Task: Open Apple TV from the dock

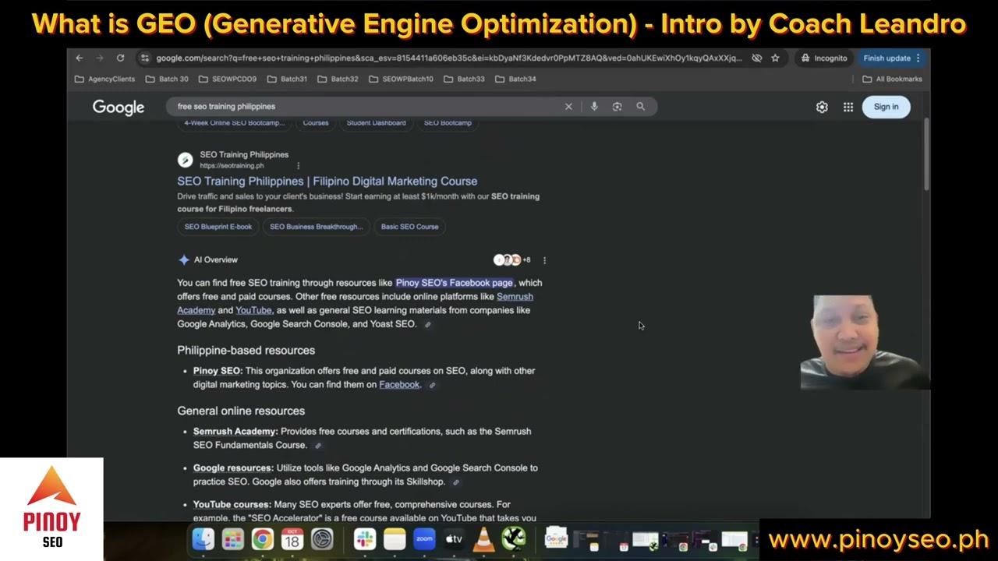Action: [x=454, y=539]
